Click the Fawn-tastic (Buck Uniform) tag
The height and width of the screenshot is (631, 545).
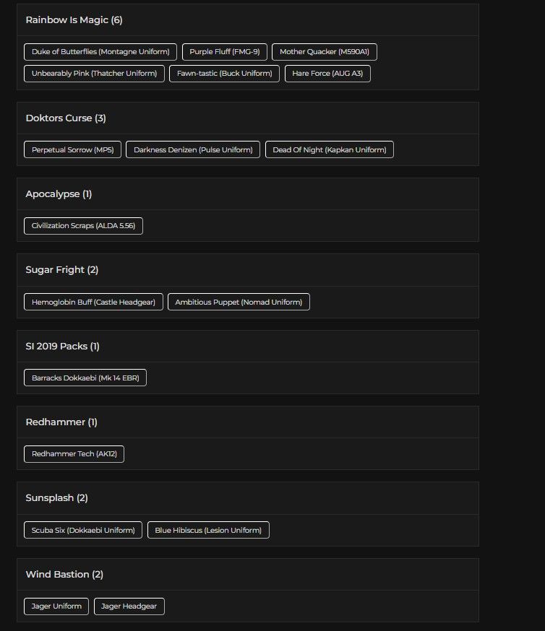point(224,74)
